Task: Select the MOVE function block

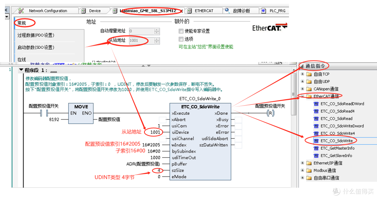Action: (x=81, y=113)
